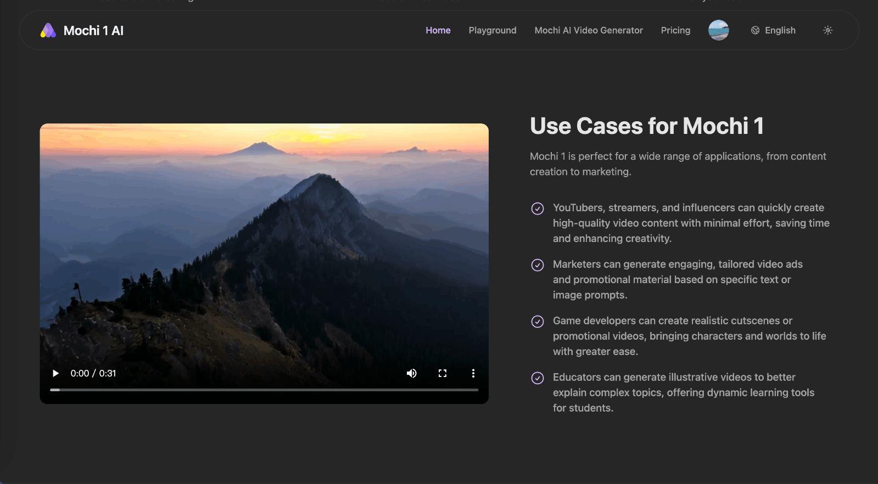Click the checkmark icon beside YouTubers item
Viewport: 878px width, 484px height.
[538, 209]
